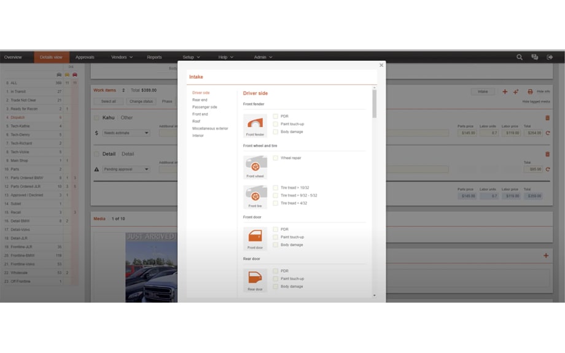
Task: Click the Change status button
Action: (141, 101)
